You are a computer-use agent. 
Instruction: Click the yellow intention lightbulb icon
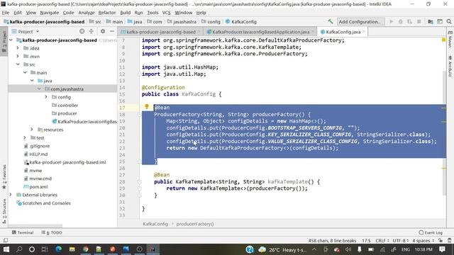[147, 107]
